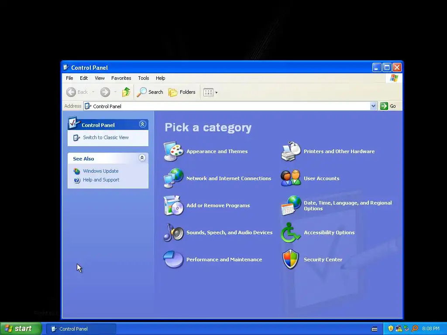The image size is (447, 335).
Task: Open the Appearance and Themes category link
Action: pyautogui.click(x=217, y=151)
